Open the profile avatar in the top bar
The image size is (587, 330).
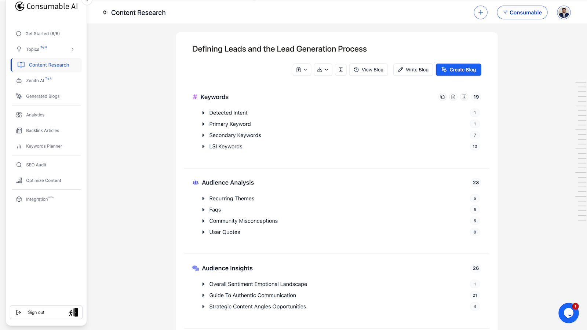(564, 12)
